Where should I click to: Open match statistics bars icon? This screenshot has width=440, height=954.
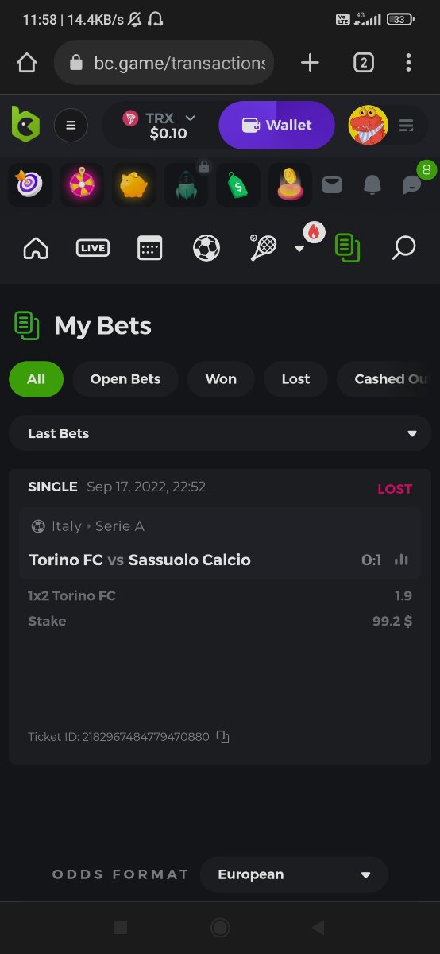(x=402, y=560)
